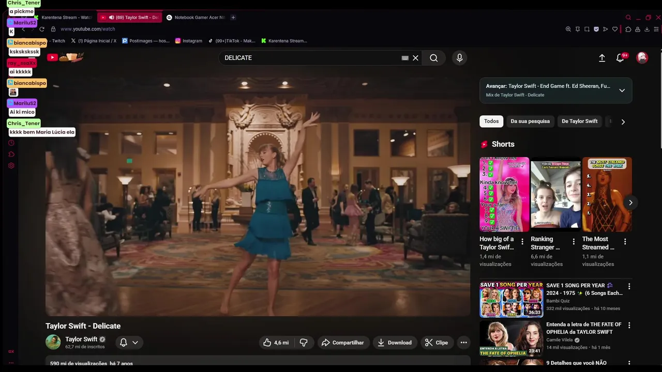This screenshot has height=372, width=662.
Task: Click the pin icon in browser toolbar
Action: [x=578, y=29]
